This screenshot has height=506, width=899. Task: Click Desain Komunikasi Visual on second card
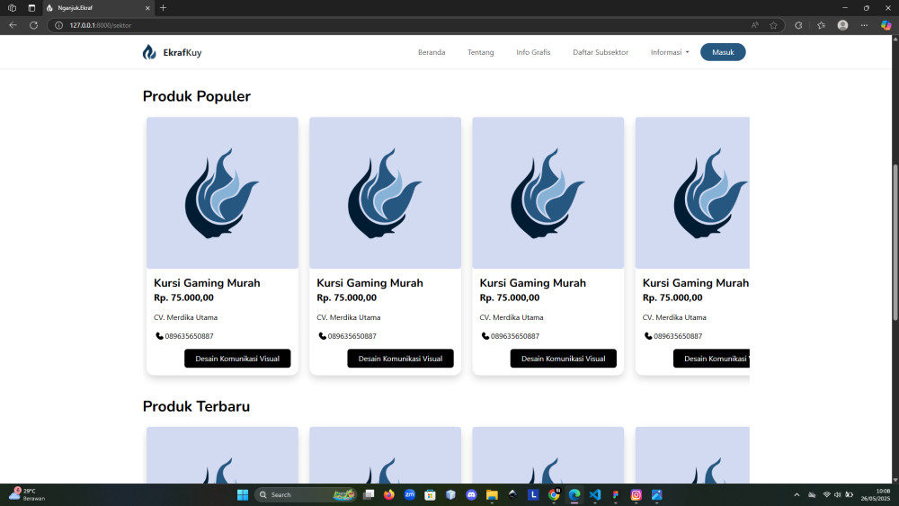400,358
